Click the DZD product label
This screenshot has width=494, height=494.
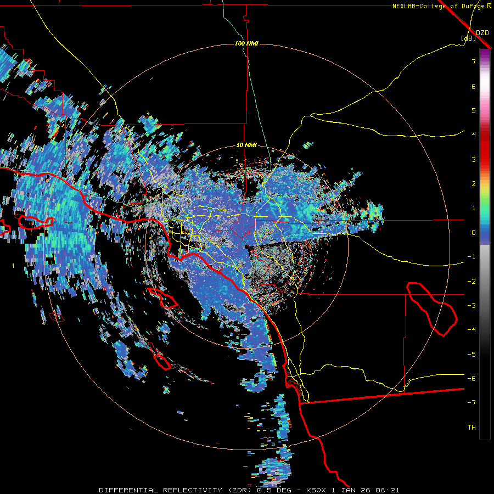tap(482, 32)
